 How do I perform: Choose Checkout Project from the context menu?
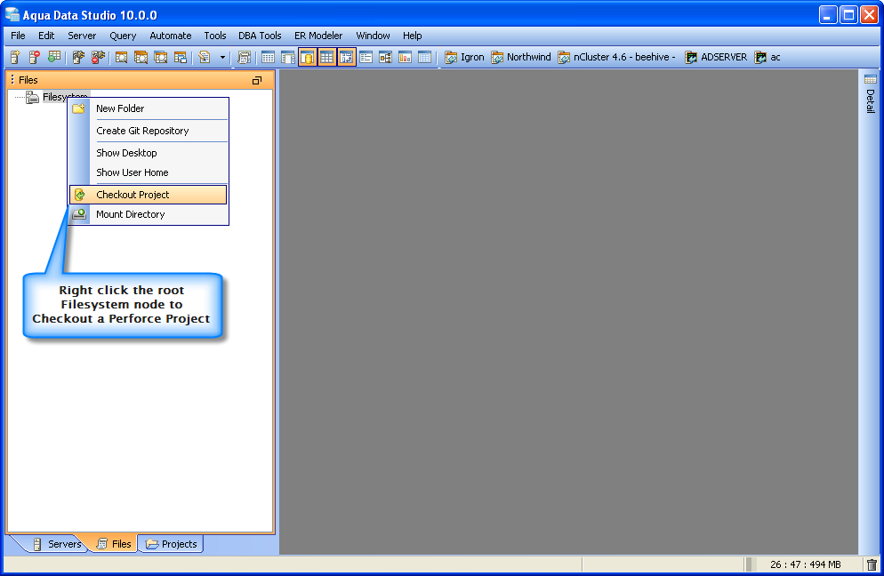(x=149, y=195)
